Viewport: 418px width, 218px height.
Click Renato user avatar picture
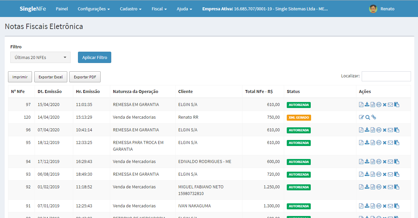(373, 9)
